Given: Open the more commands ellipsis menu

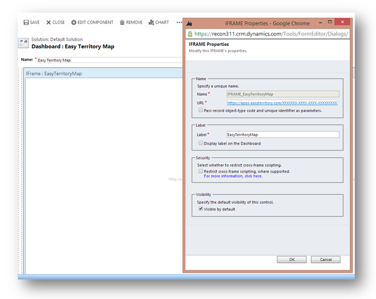Looking at the screenshot, I should click(x=179, y=22).
